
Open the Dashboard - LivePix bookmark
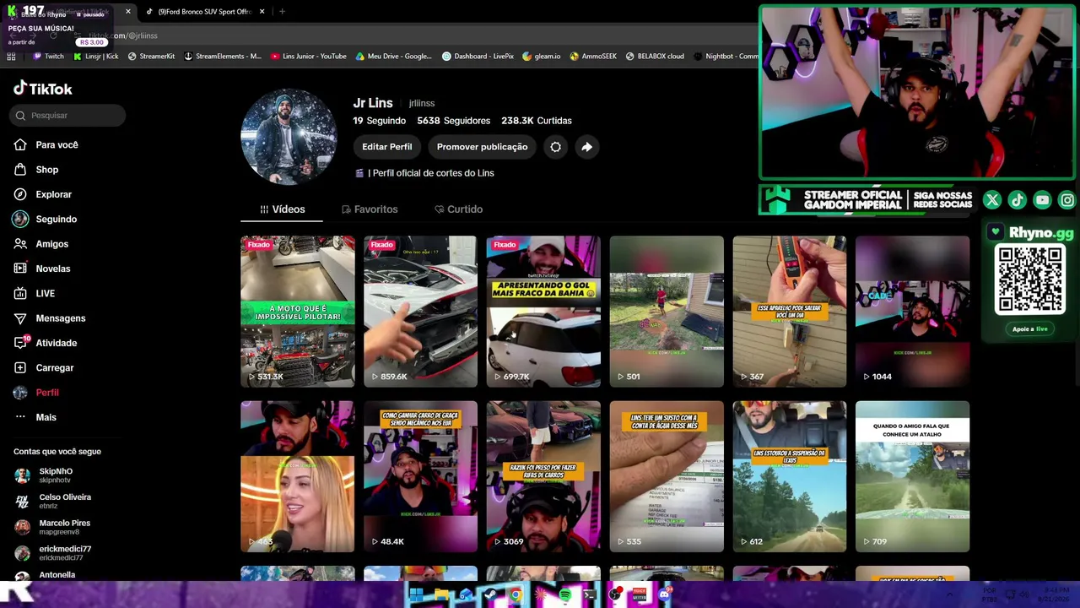(478, 57)
